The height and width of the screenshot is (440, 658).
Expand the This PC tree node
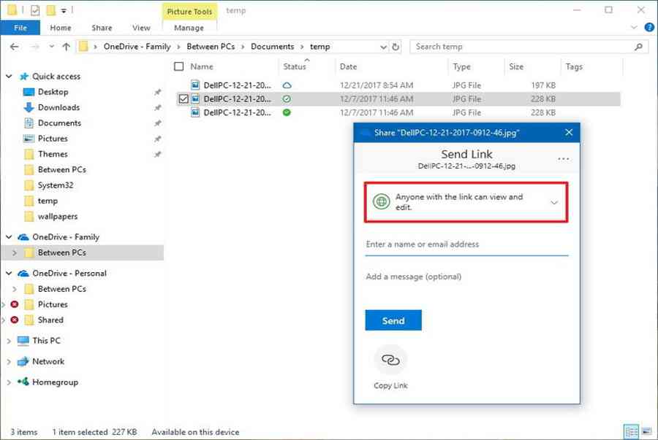click(9, 341)
